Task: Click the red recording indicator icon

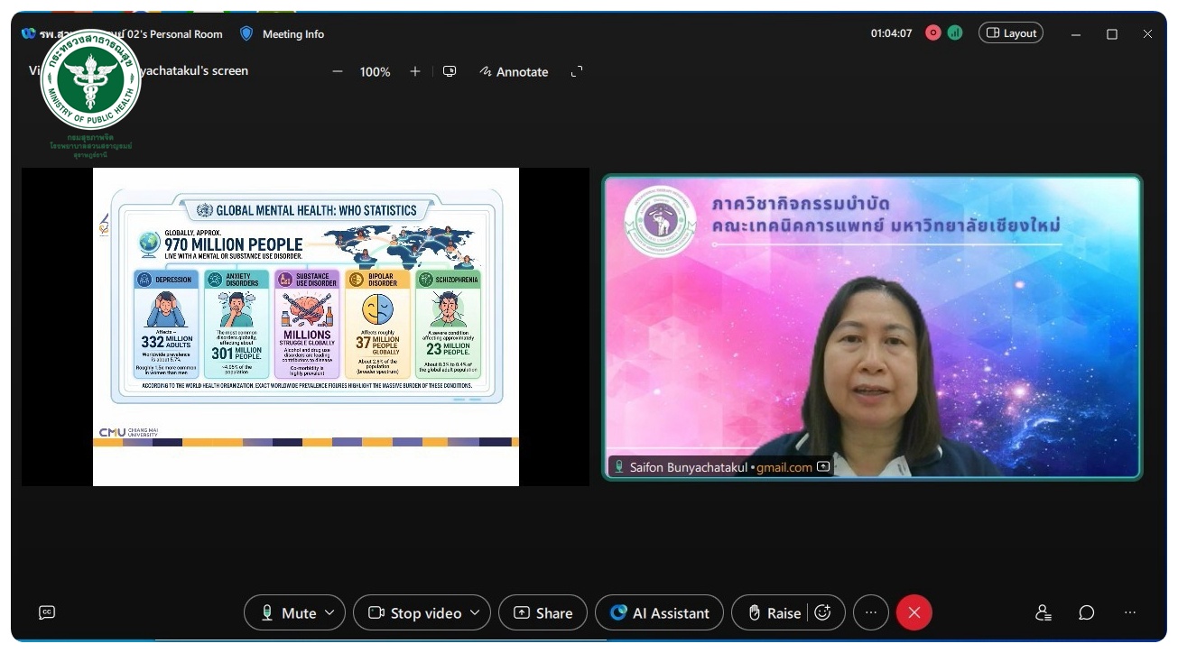Action: [x=933, y=33]
